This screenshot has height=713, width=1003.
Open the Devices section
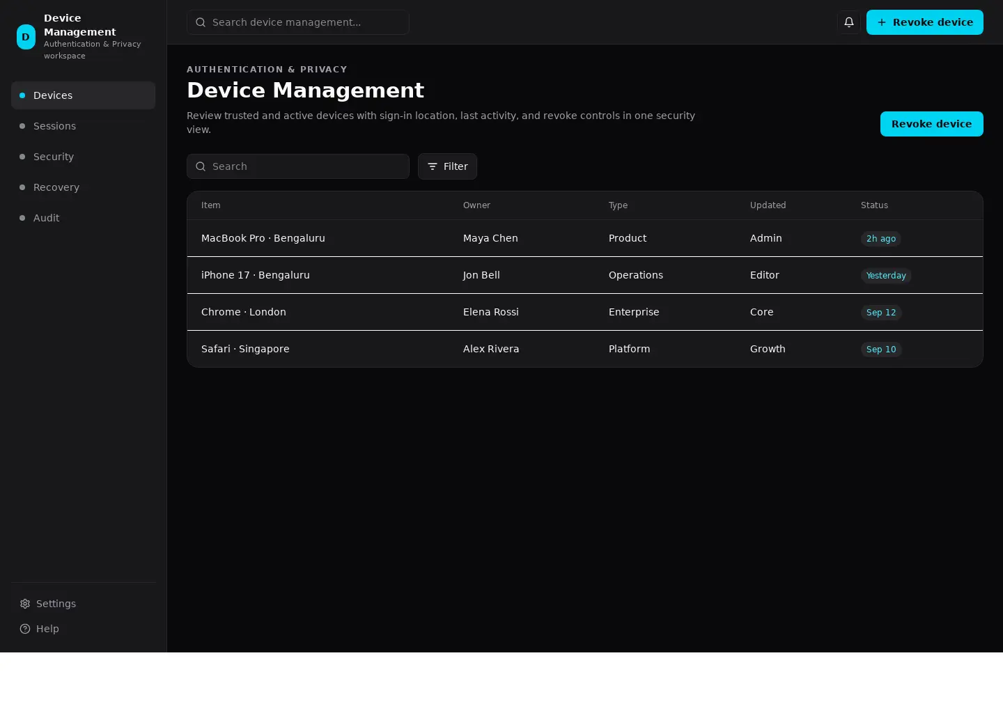click(83, 95)
